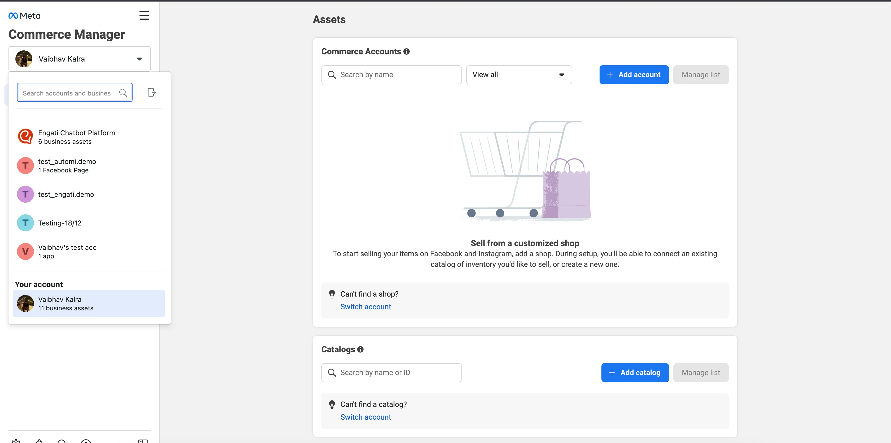The height and width of the screenshot is (443, 891).
Task: Open the settings gear in sidebar footer
Action: click(x=16, y=441)
